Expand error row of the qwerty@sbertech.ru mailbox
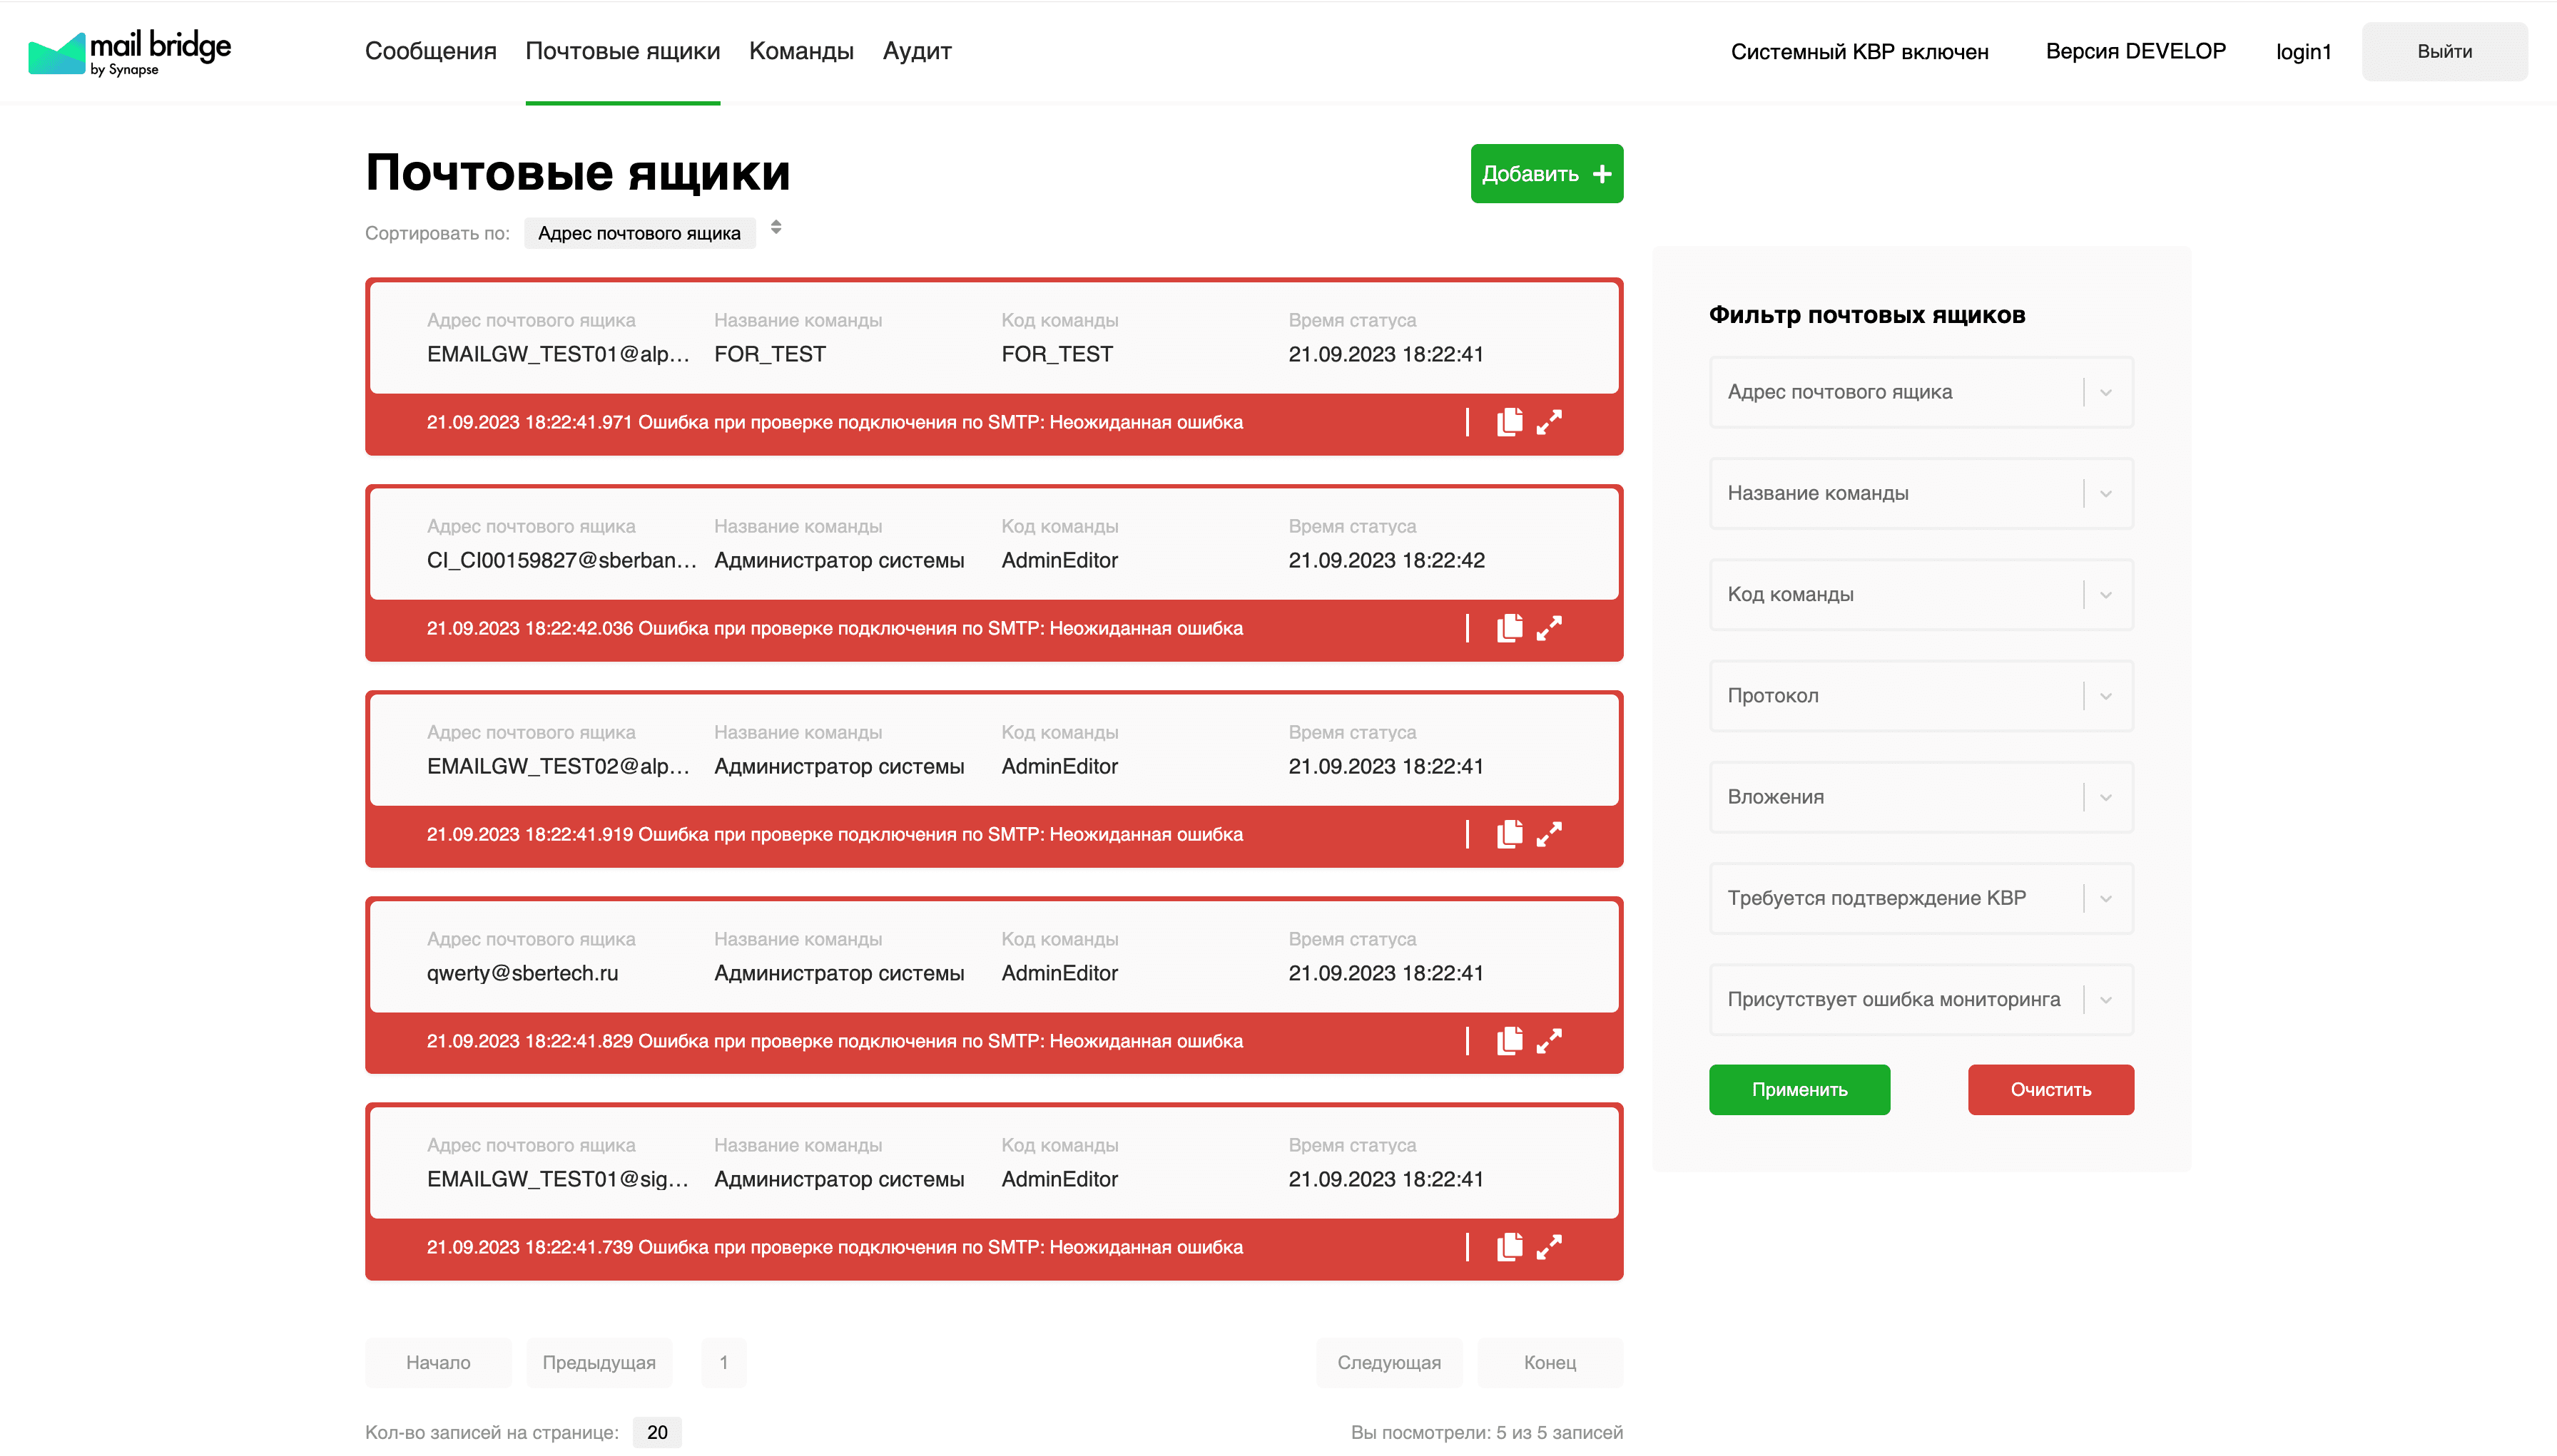Viewport: 2557px width, 1456px height. (x=1549, y=1041)
